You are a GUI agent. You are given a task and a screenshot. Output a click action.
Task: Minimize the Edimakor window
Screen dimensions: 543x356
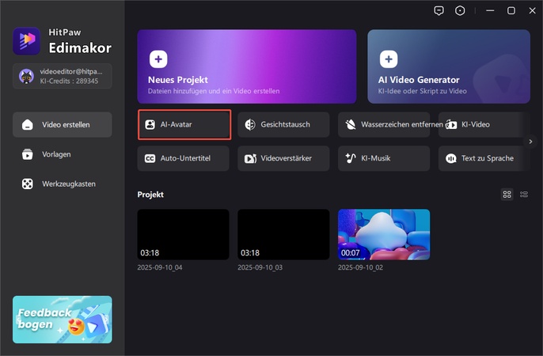click(x=490, y=11)
